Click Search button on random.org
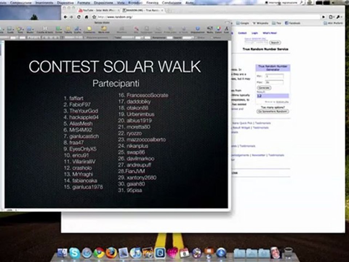Image resolution: width=349 pixels, height=262 pixels. coord(275,42)
